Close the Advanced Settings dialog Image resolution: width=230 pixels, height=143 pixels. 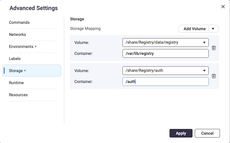point(223,7)
